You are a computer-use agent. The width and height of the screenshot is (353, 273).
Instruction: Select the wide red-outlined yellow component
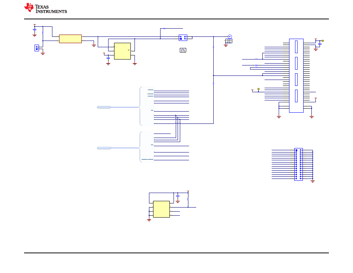pyautogui.click(x=70, y=39)
